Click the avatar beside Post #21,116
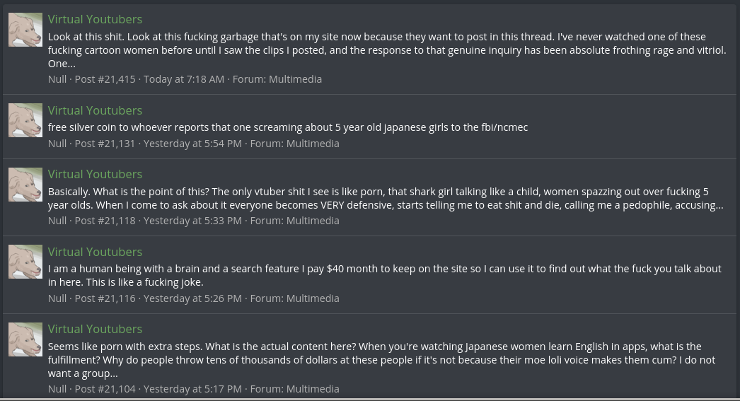The image size is (740, 401). pyautogui.click(x=25, y=262)
